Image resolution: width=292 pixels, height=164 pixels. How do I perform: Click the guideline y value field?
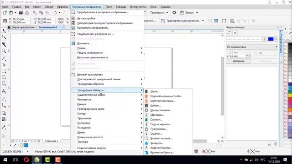coord(237,56)
